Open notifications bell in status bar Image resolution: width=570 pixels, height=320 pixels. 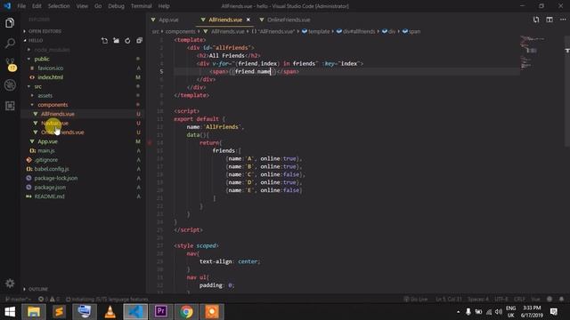(562, 300)
